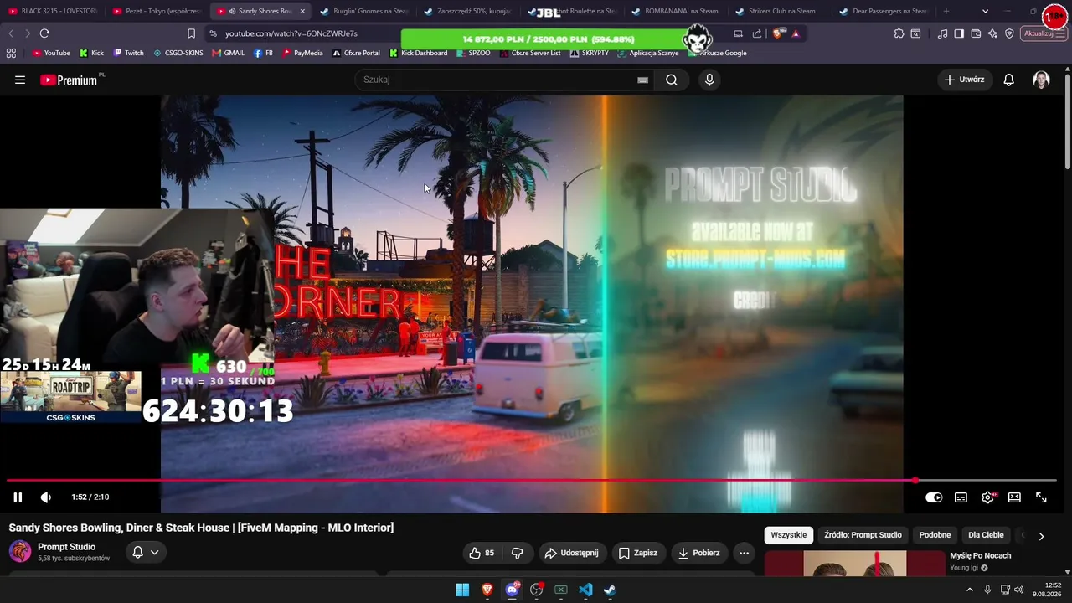Image resolution: width=1072 pixels, height=603 pixels.
Task: Show hidden system tray icons
Action: 970,590
